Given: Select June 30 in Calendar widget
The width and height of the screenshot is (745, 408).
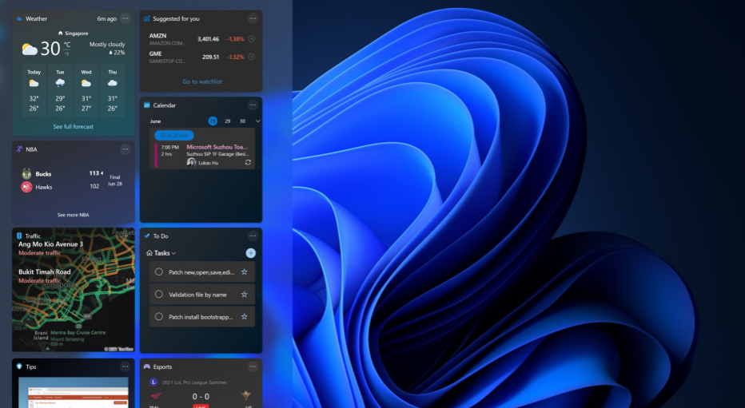Looking at the screenshot, I should (x=242, y=121).
